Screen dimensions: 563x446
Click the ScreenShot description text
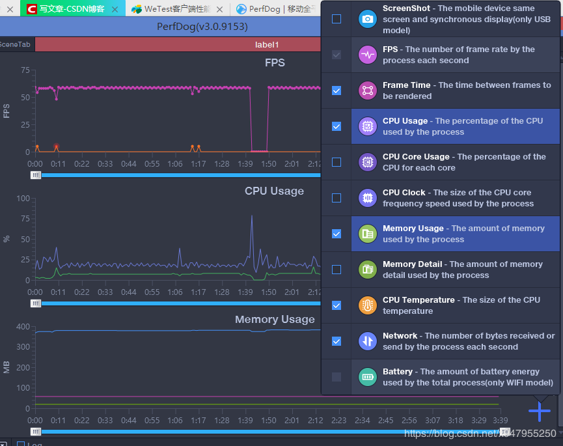467,19
